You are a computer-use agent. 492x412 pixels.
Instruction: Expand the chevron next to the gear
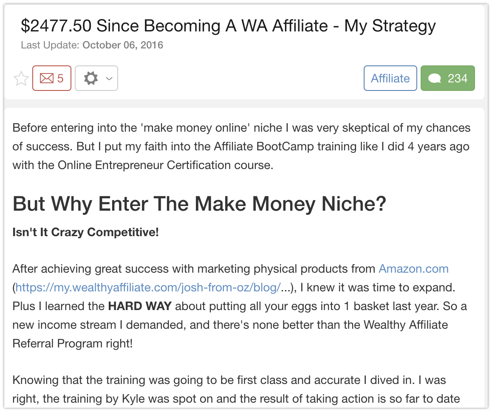(109, 79)
